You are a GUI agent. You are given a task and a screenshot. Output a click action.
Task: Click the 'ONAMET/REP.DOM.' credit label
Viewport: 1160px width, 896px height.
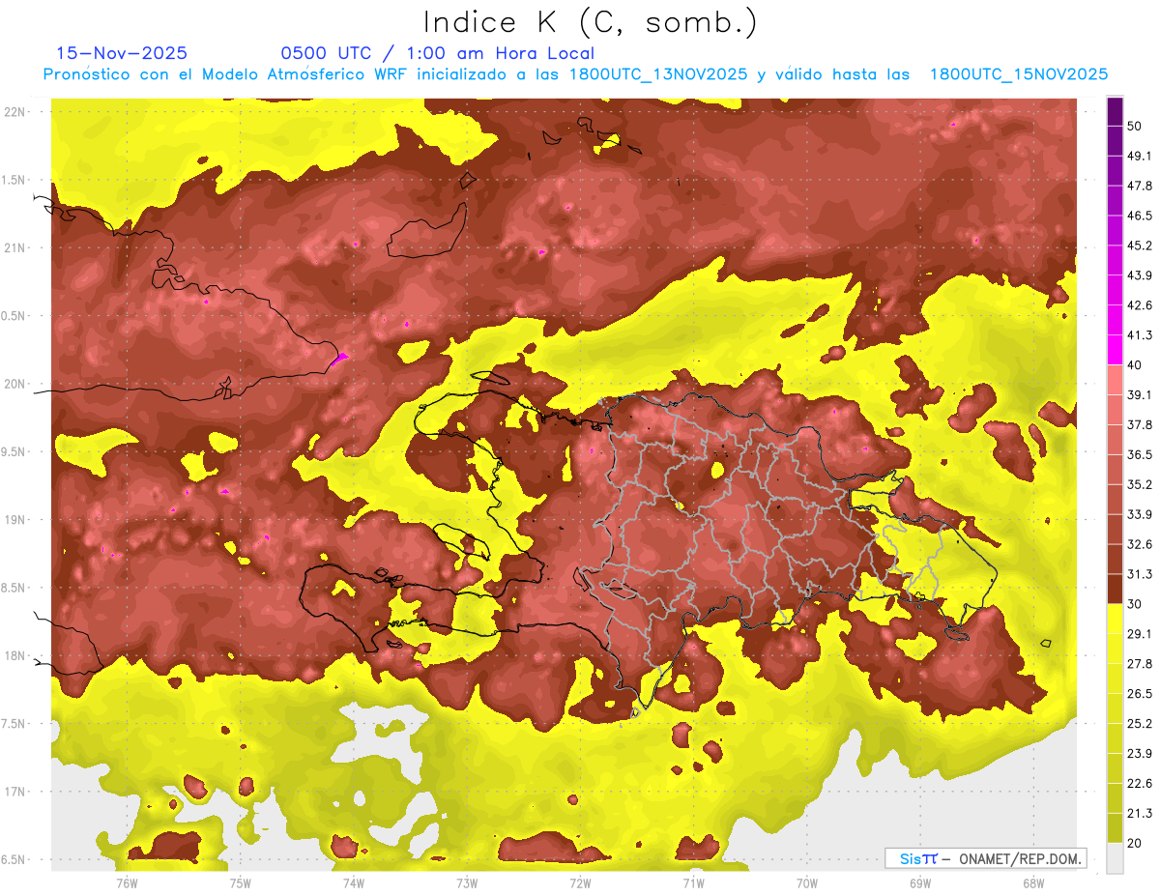[x=1018, y=858]
